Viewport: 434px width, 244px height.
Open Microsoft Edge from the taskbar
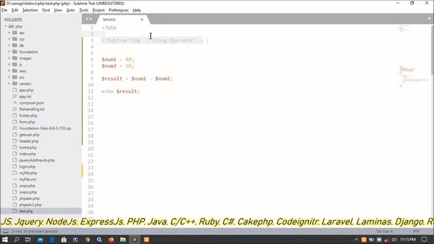52,239
